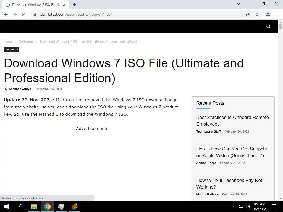This screenshot has height=212, width=283.
Task: Click the Softwares category badge
Action: [x=12, y=49]
